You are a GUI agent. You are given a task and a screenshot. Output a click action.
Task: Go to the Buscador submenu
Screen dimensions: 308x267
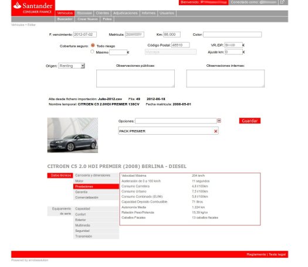65,19
